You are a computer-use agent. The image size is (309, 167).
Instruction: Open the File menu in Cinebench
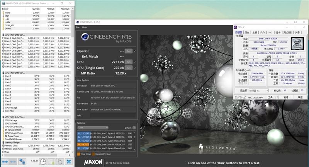click(x=78, y=27)
